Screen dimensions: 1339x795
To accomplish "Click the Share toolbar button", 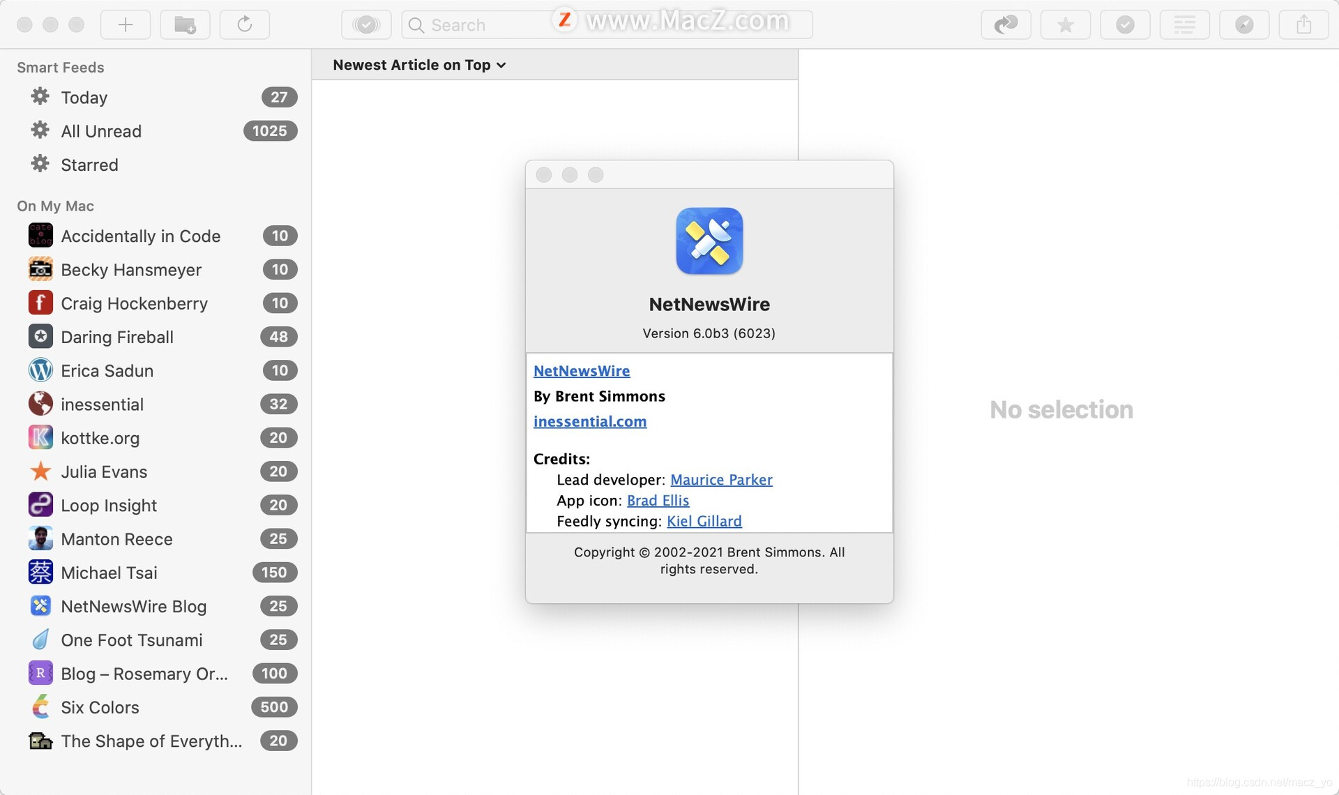I will pyautogui.click(x=1303, y=25).
